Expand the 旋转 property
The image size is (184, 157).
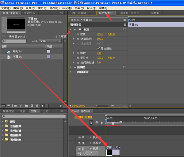click(74, 53)
